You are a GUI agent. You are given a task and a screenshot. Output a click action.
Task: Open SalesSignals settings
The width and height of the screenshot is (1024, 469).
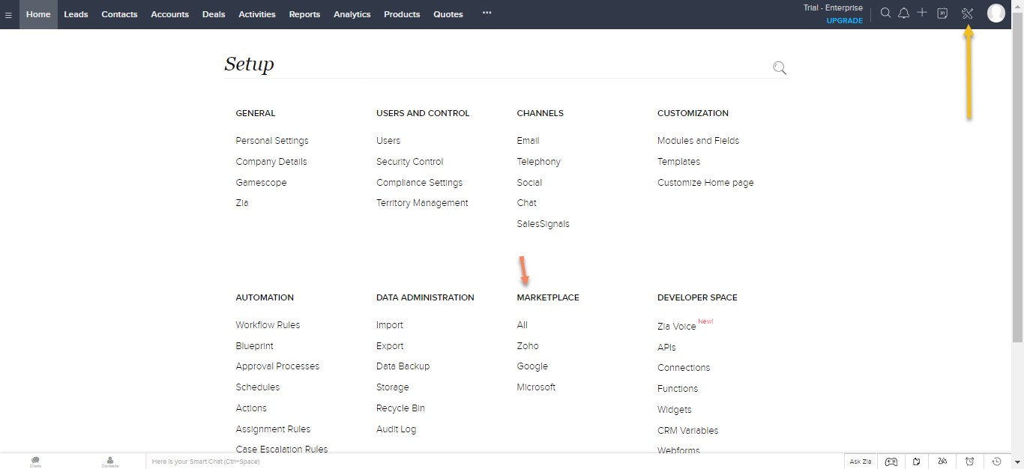(x=543, y=224)
